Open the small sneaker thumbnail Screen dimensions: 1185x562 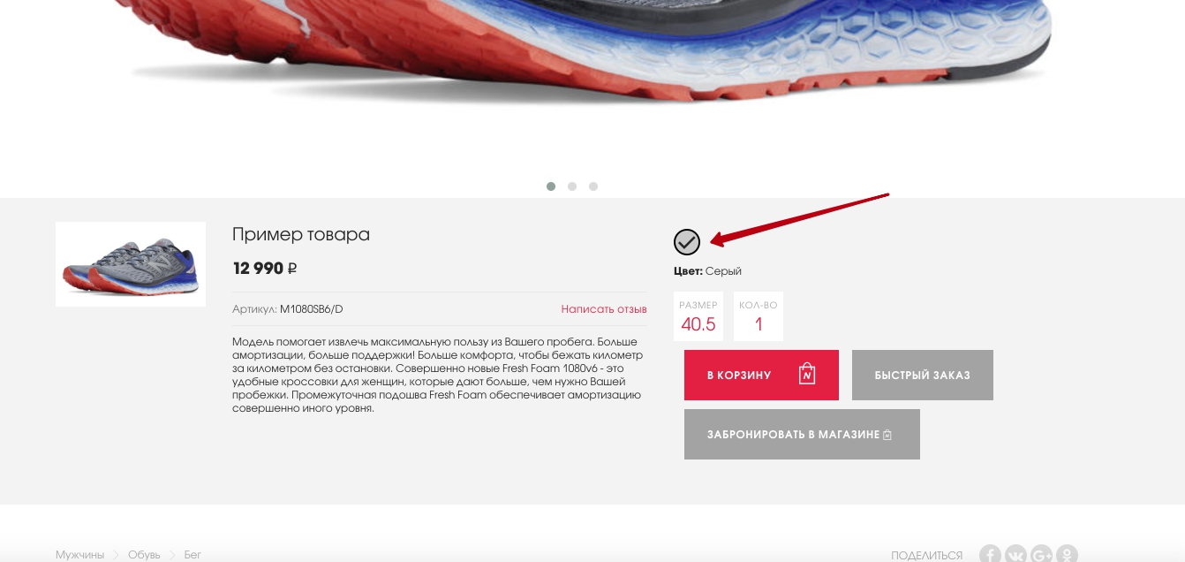tap(131, 264)
